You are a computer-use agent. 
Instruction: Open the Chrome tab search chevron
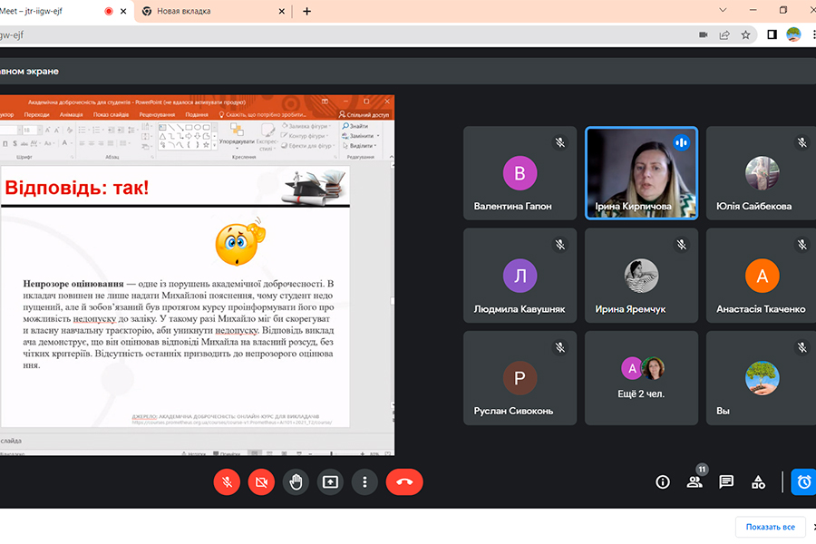[x=723, y=10]
